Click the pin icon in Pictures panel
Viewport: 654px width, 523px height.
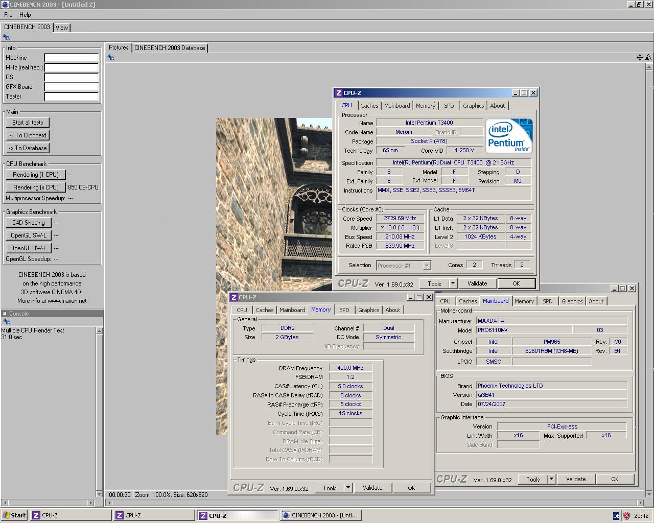(111, 58)
